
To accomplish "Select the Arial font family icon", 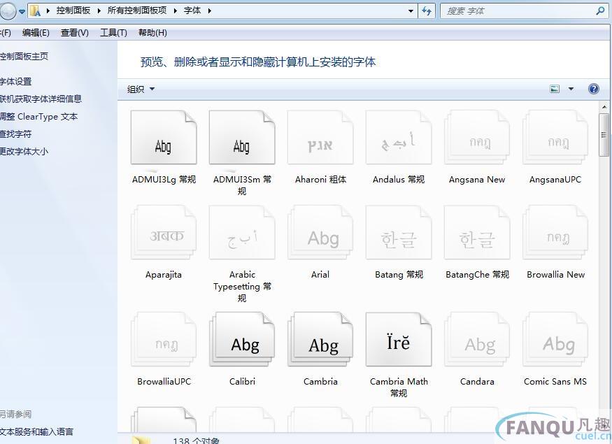I will click(x=320, y=233).
